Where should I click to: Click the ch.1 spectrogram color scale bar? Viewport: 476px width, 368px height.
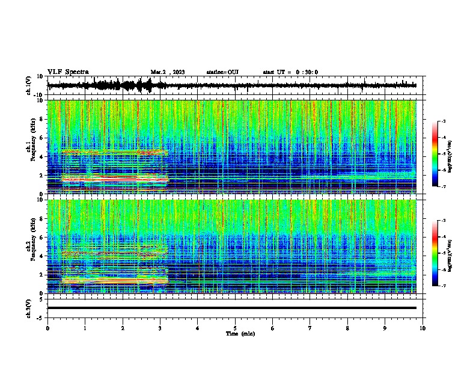(435, 154)
